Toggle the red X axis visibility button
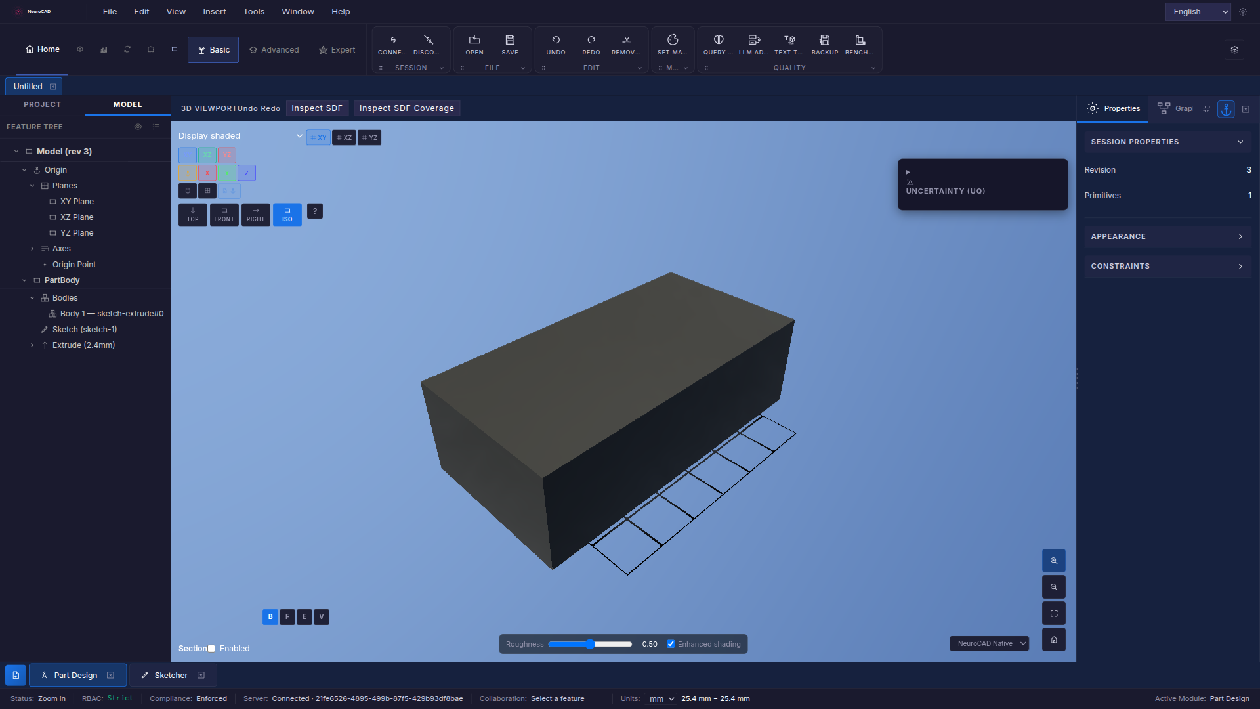1260x709 pixels. tap(207, 173)
